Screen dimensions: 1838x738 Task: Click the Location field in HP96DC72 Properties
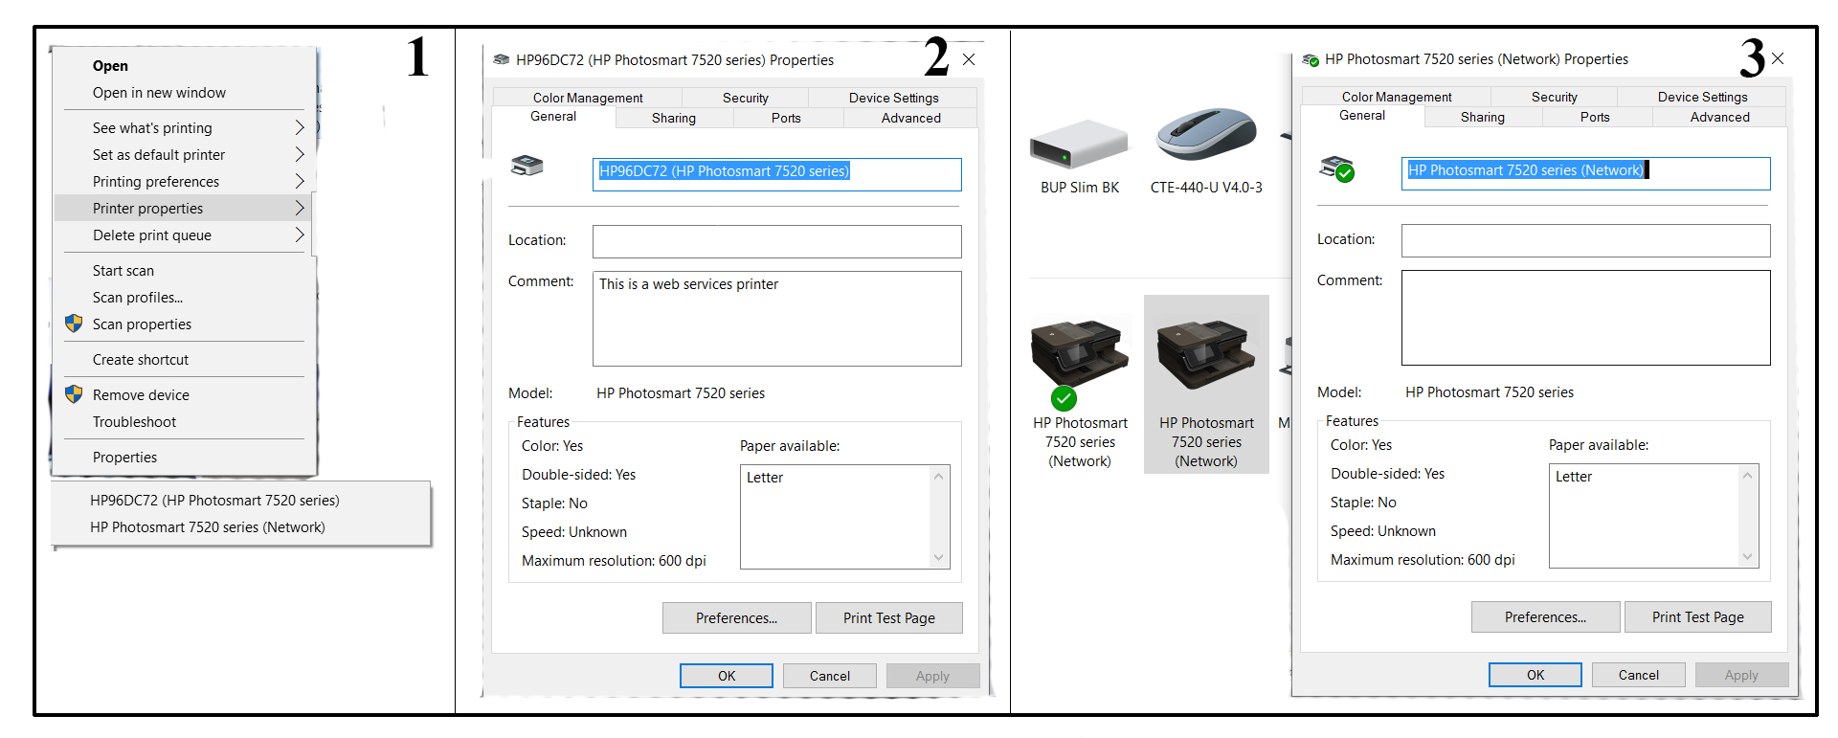point(776,241)
